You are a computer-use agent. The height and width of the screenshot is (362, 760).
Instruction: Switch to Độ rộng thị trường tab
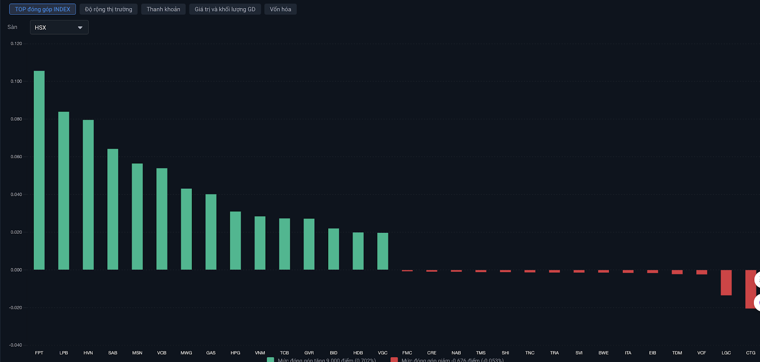(108, 9)
